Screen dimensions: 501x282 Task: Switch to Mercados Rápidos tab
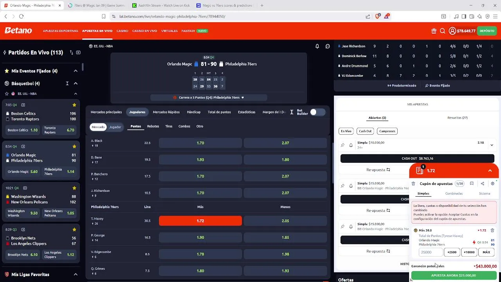coord(166,112)
